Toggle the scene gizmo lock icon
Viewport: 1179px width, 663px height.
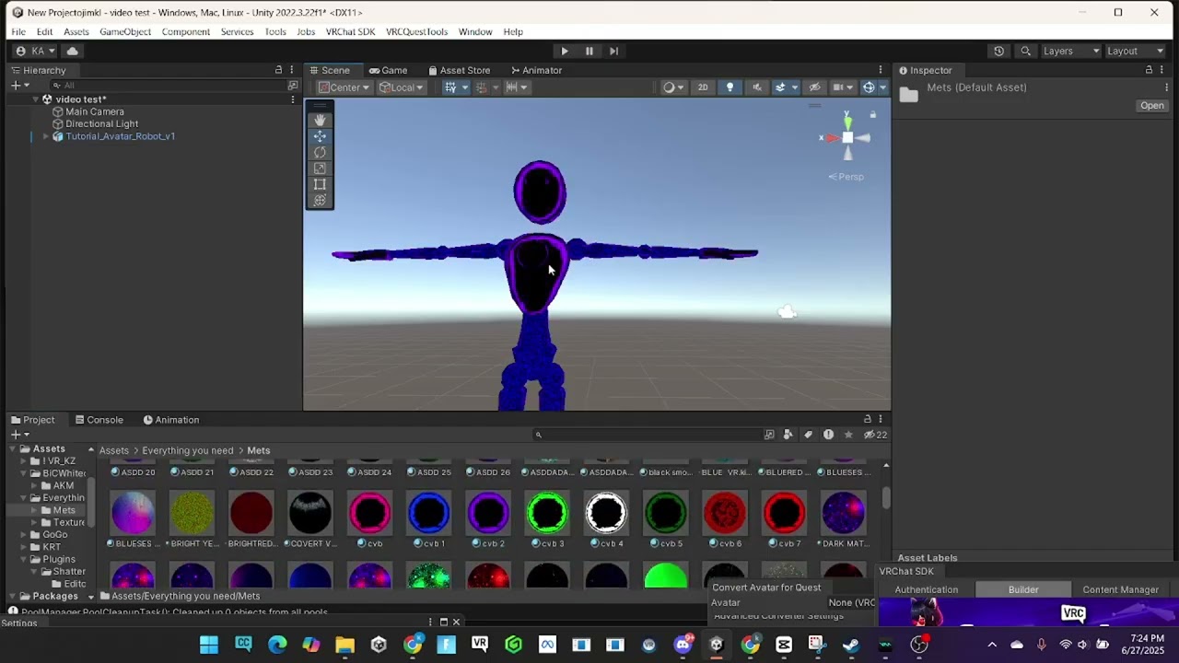pos(872,115)
